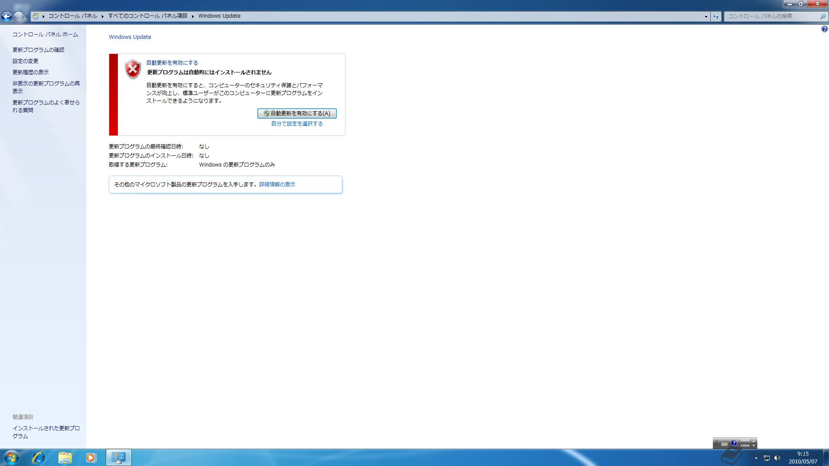The width and height of the screenshot is (829, 466).
Task: Click the Control Panel icon in the address bar
Action: [36, 16]
